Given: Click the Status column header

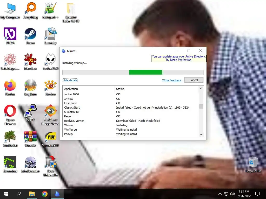Looking at the screenshot, I should pyautogui.click(x=157, y=89).
